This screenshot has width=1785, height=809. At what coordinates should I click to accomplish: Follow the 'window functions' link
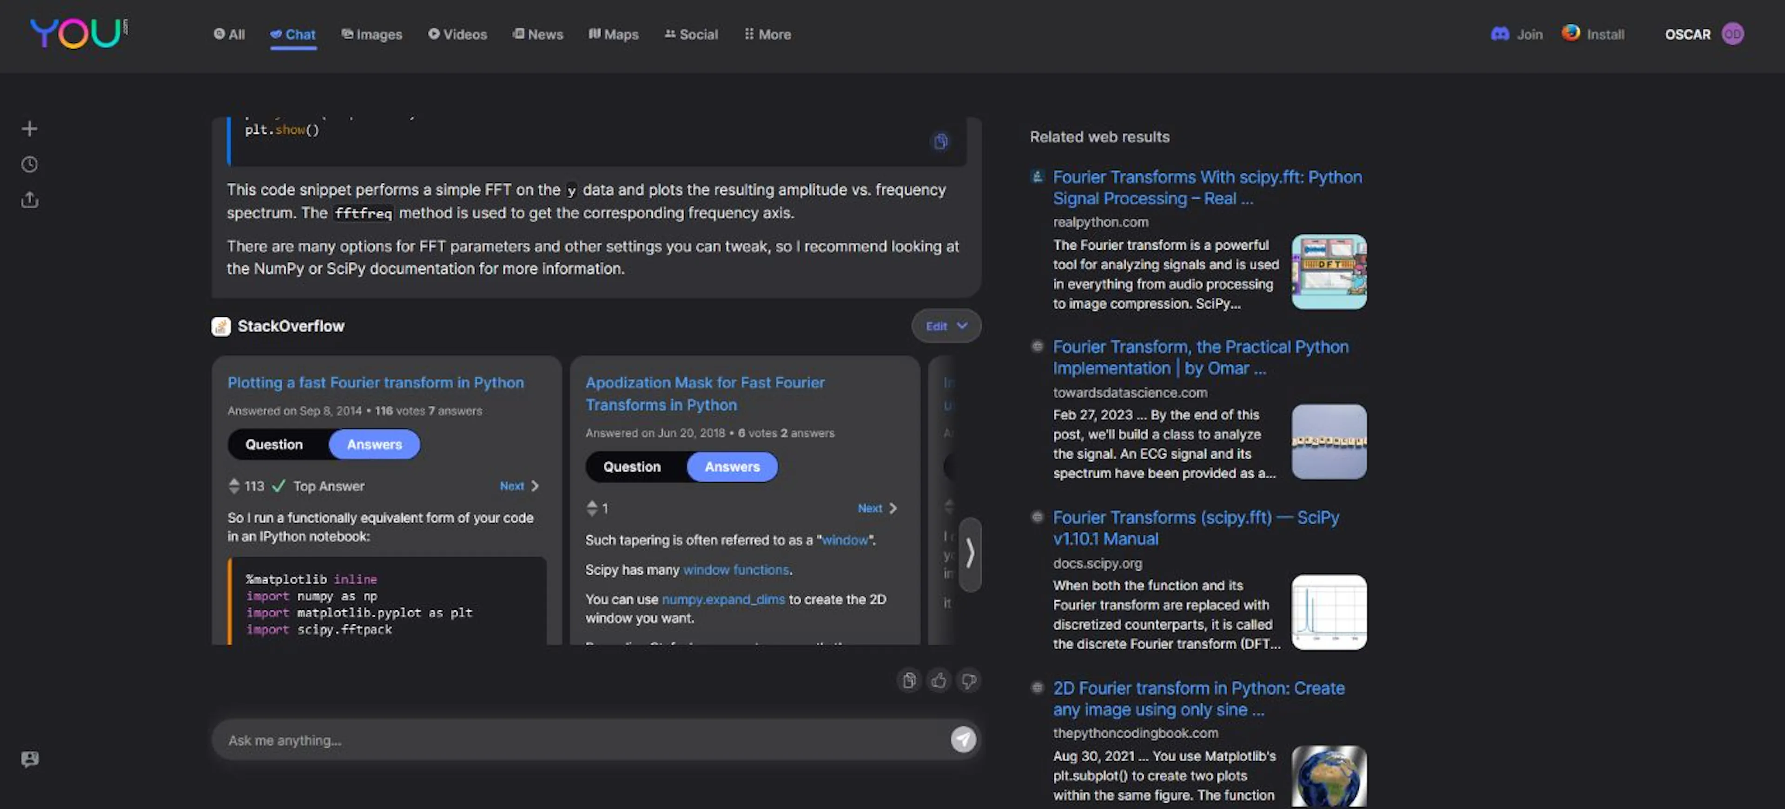pos(736,569)
